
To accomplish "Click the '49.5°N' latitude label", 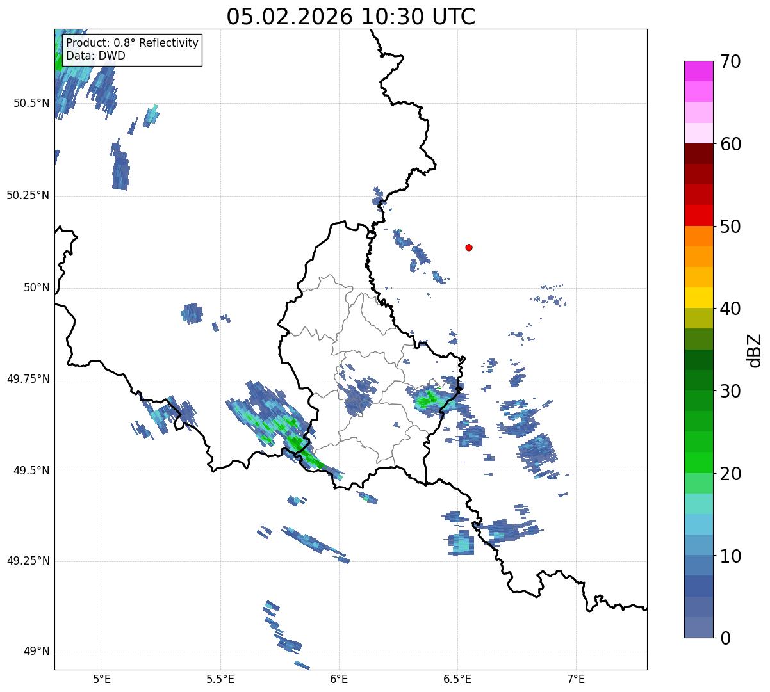I will pos(31,471).
